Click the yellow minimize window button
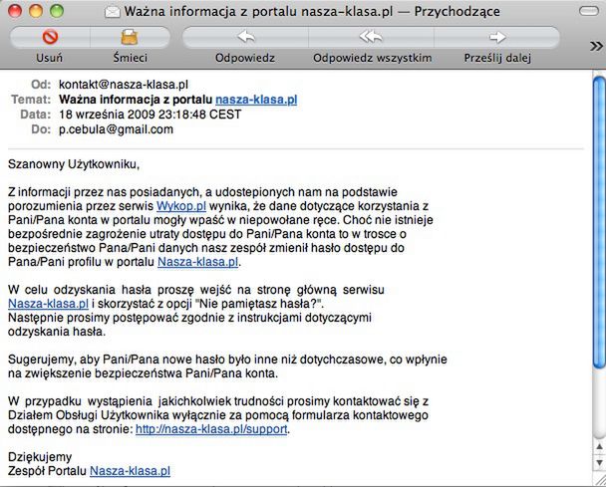This screenshot has height=487, width=606. point(36,11)
